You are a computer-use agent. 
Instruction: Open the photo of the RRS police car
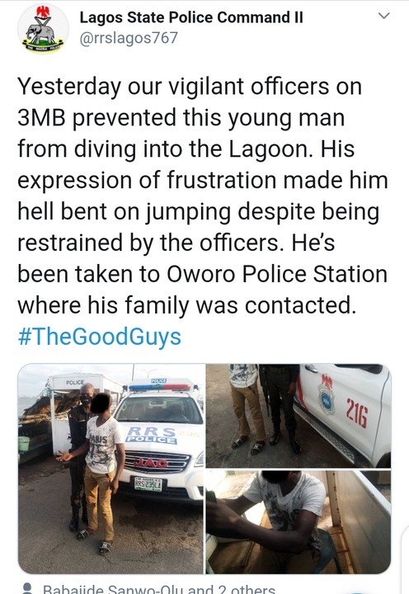point(111,469)
